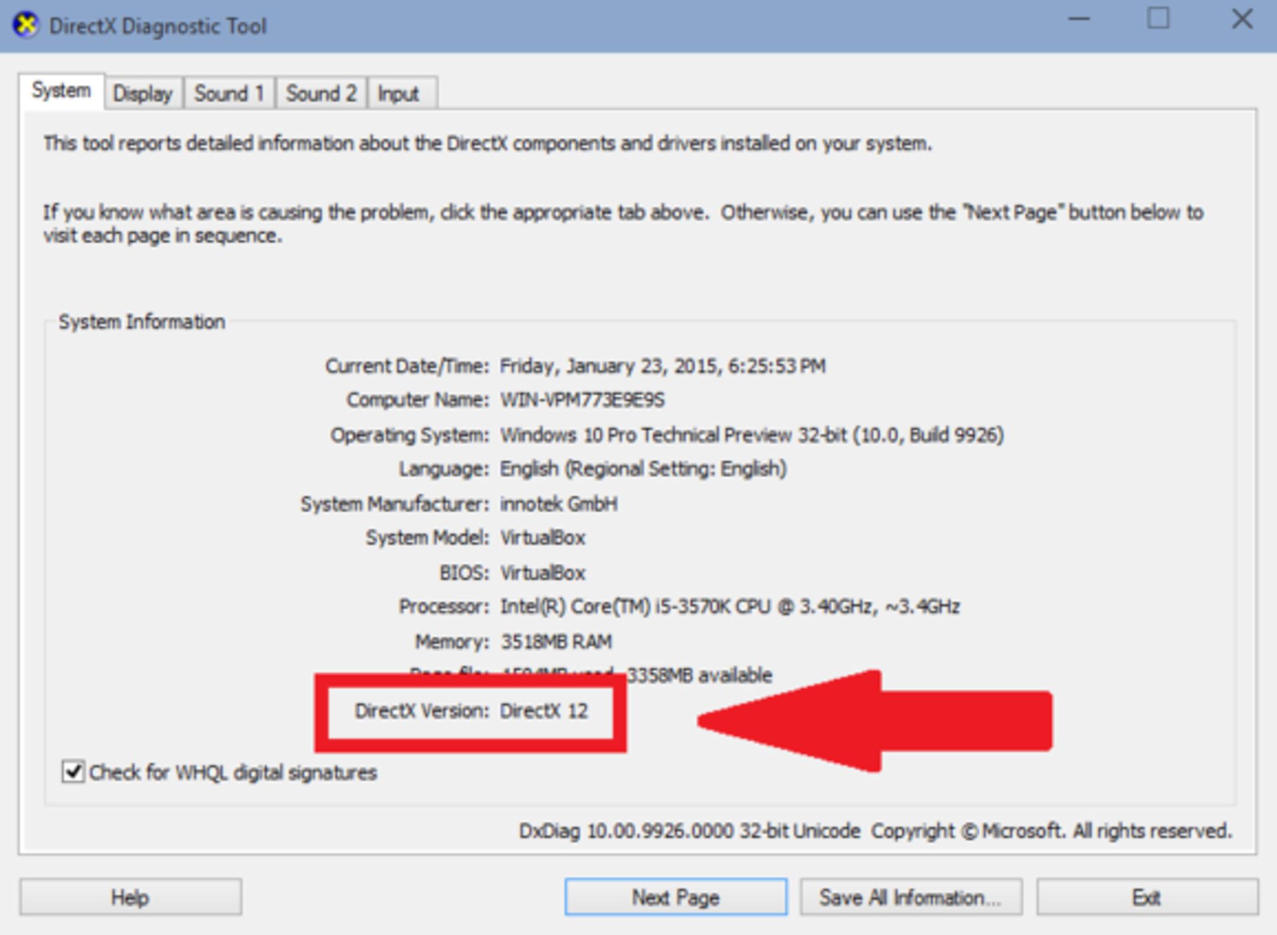The height and width of the screenshot is (935, 1277).
Task: Open the Sound 1 tab
Action: tap(229, 93)
